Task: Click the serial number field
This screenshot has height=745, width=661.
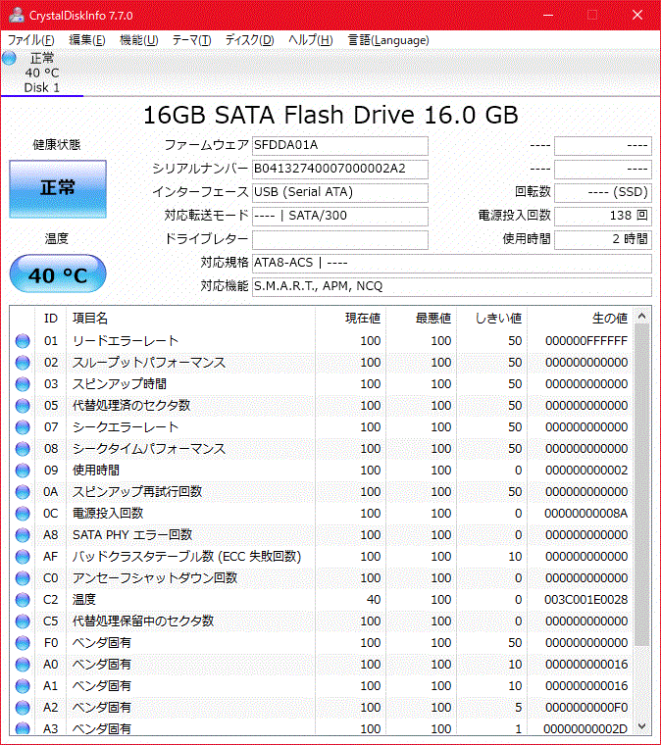Action: [x=339, y=169]
